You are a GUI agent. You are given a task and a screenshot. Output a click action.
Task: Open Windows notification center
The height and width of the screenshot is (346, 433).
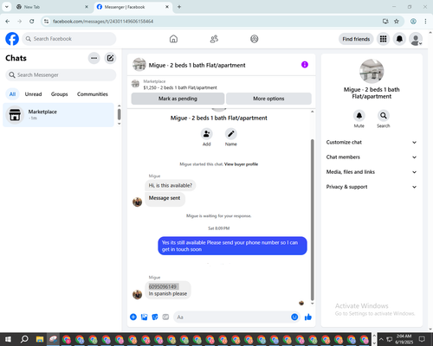pos(422,339)
